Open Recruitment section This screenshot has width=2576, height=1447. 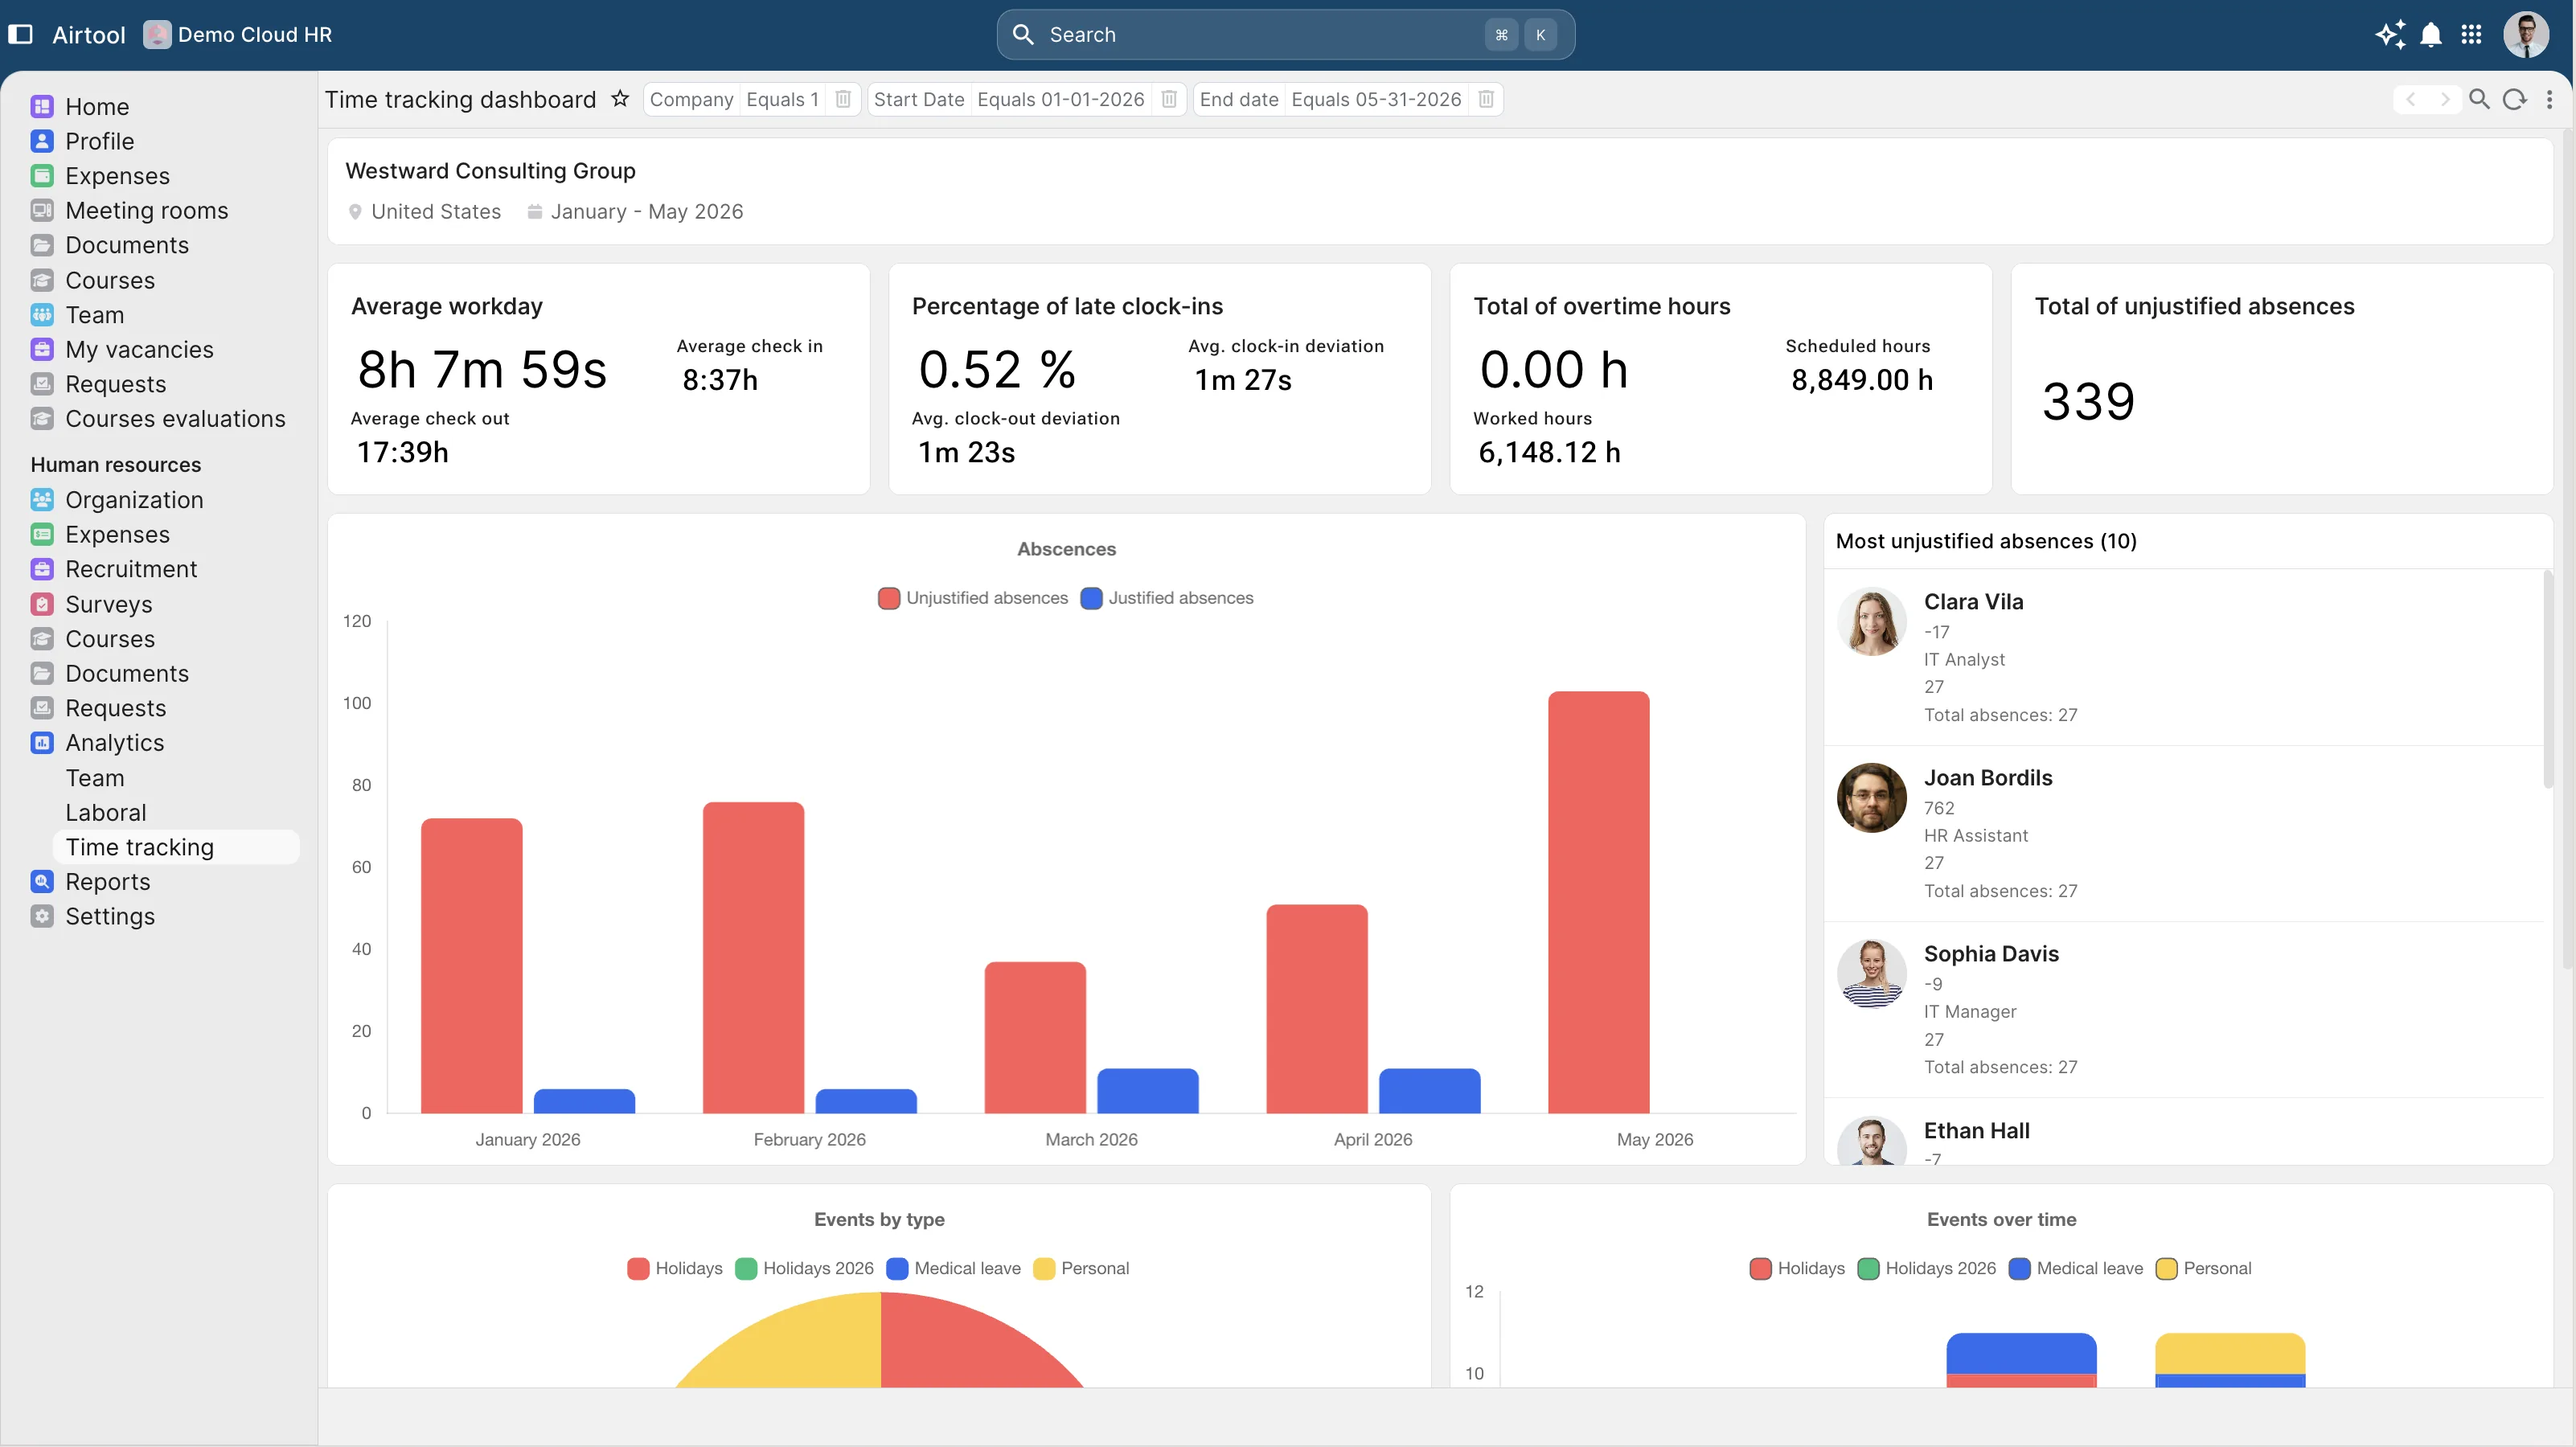pos(131,568)
